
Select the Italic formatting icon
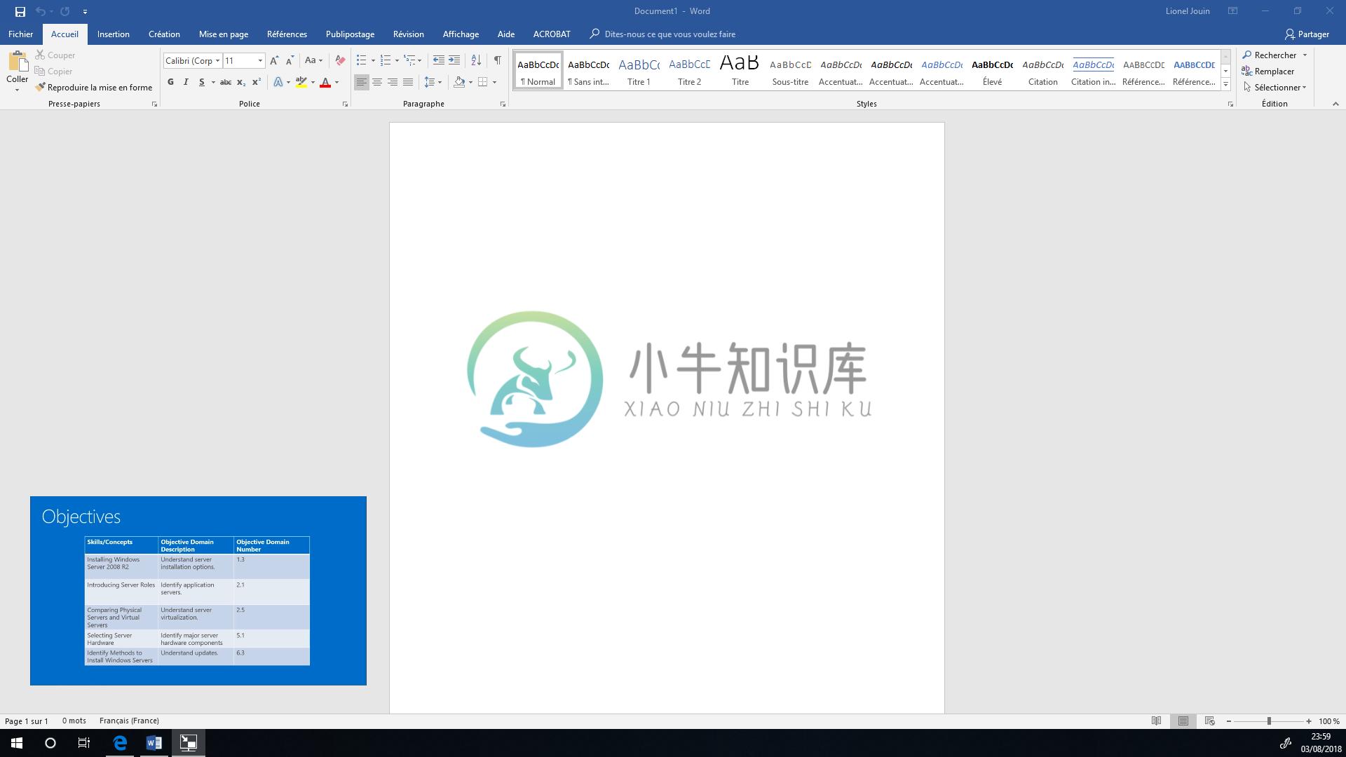185,82
